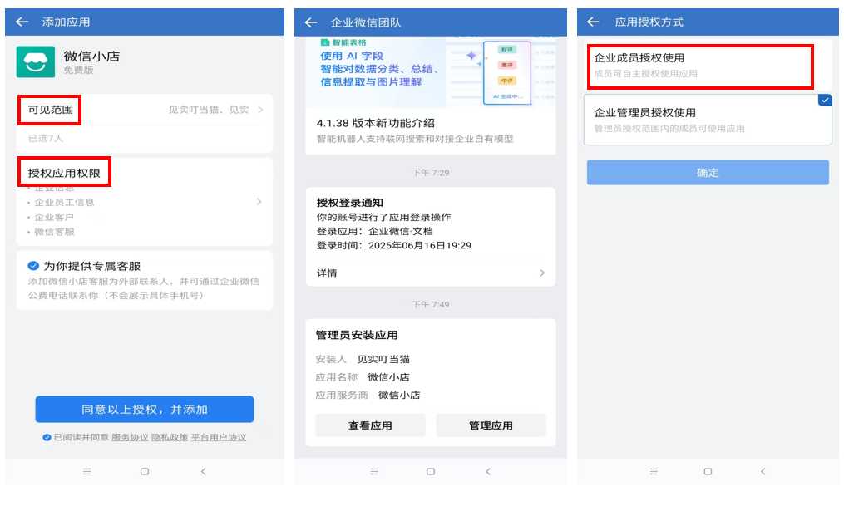Tap system back chevron on 添加应用 screen

[204, 471]
